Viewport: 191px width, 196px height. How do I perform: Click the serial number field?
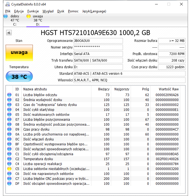point(98,47)
